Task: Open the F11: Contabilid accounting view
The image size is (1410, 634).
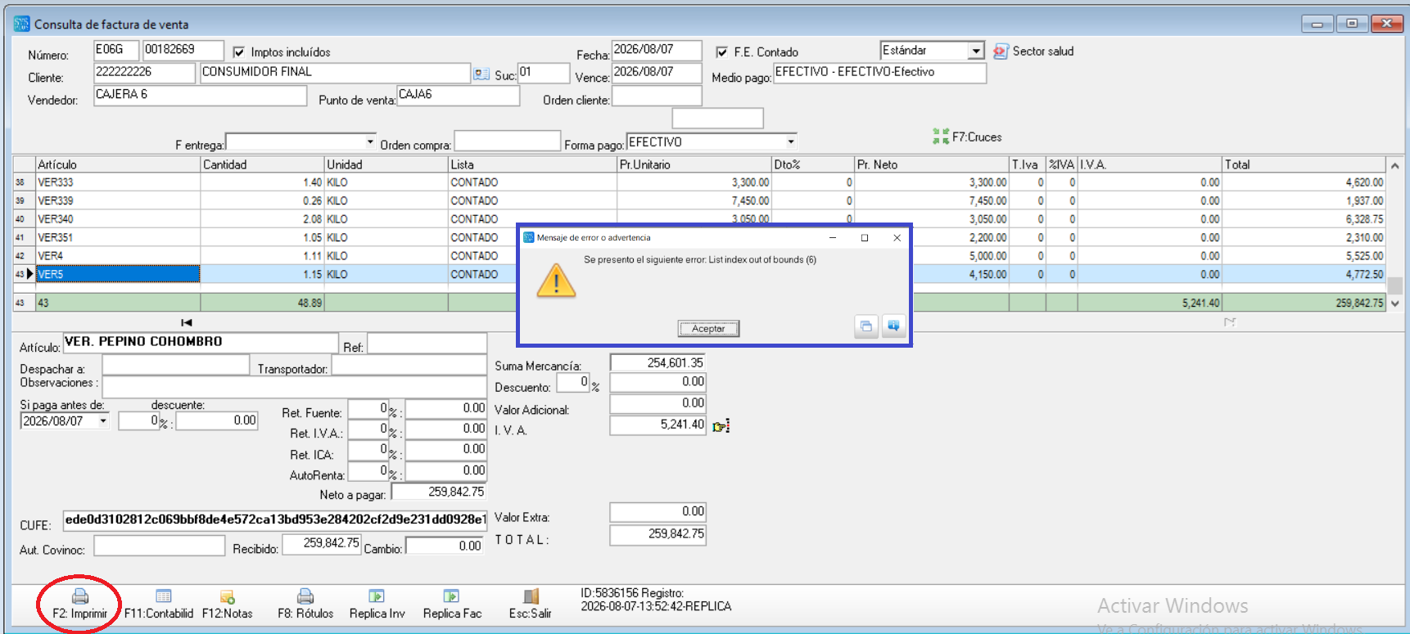Action: [159, 604]
